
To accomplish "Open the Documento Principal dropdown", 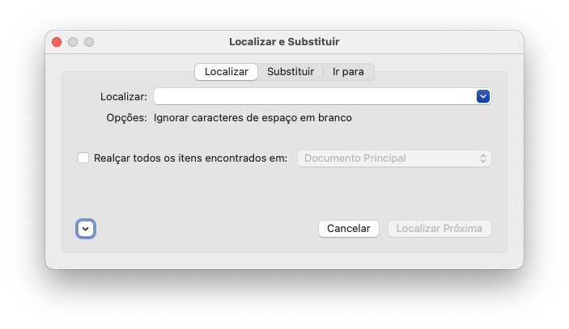I will pos(394,158).
